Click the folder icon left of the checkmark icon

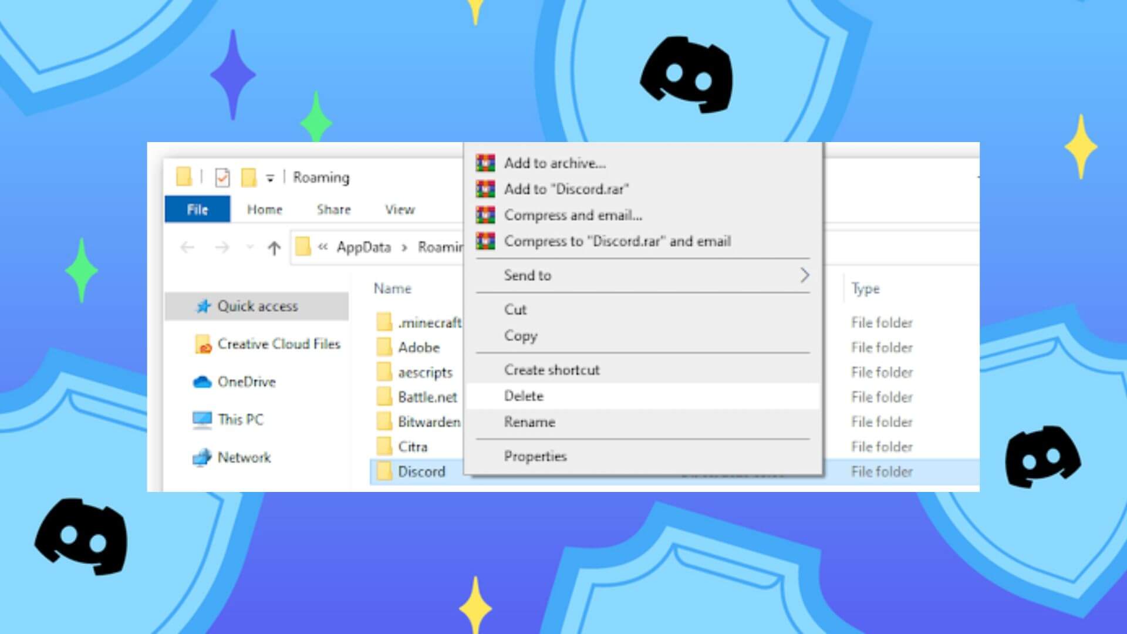click(184, 177)
